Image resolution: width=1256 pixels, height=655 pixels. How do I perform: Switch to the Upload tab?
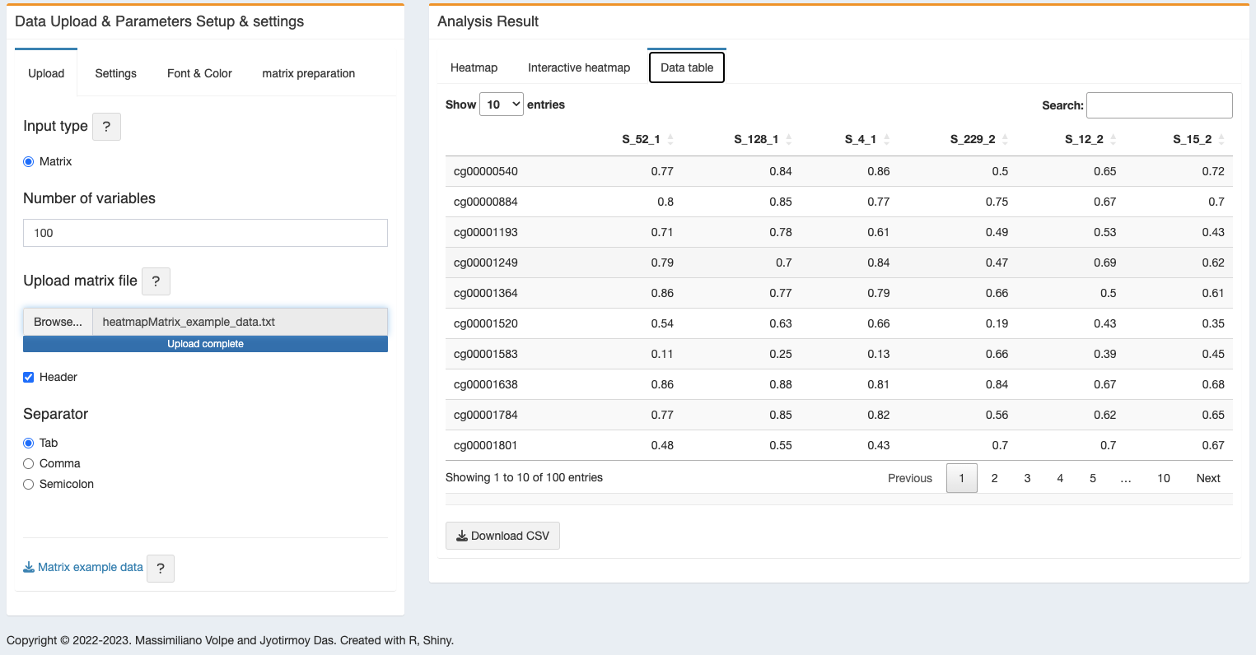click(x=46, y=73)
